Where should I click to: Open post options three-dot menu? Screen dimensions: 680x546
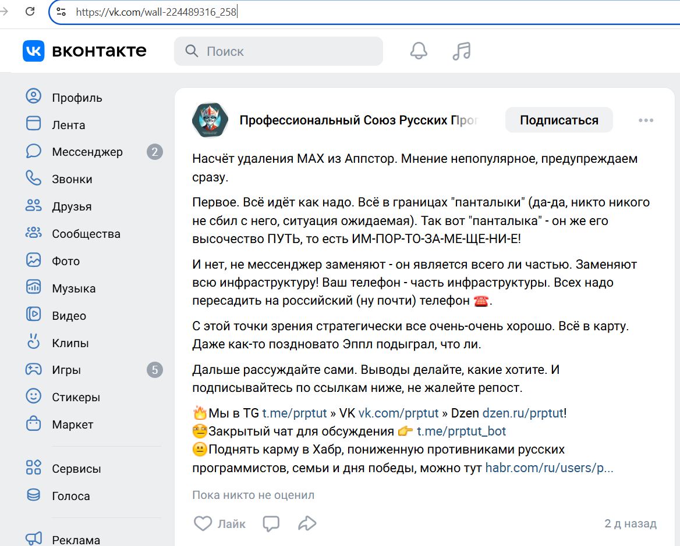[646, 120]
